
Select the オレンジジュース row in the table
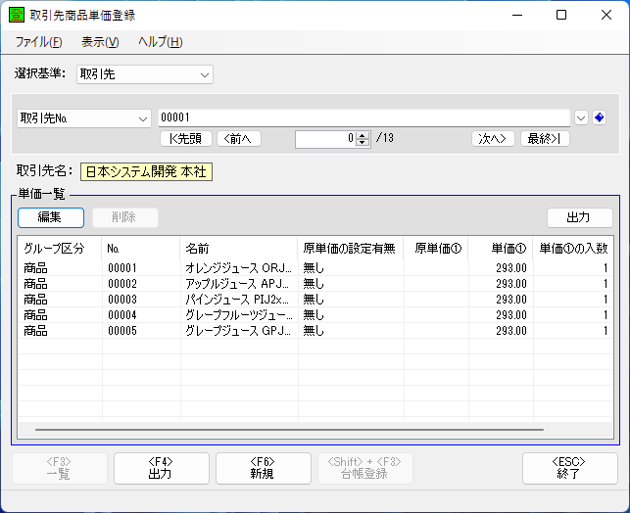(235, 266)
